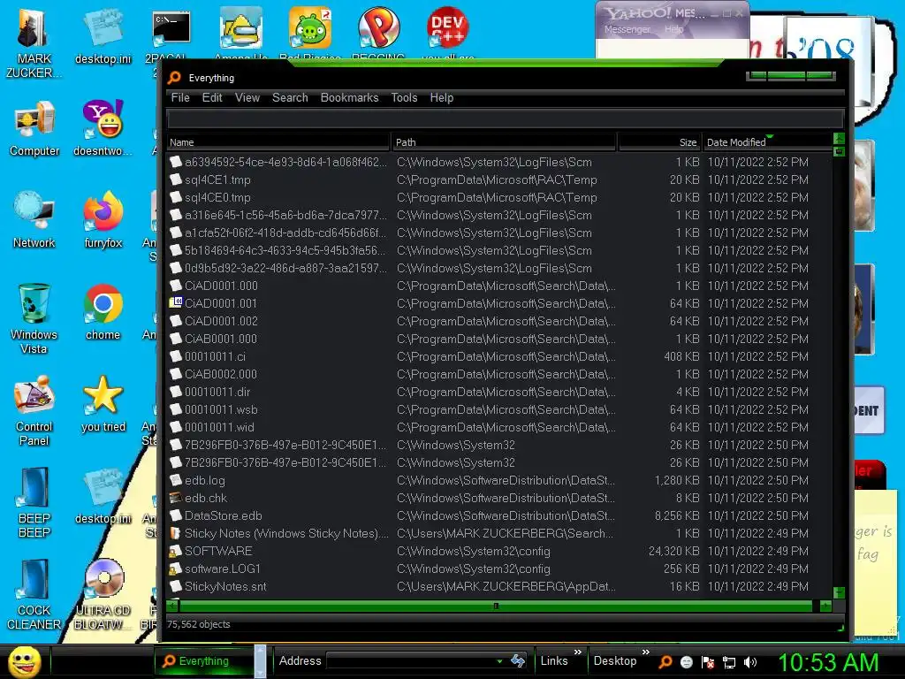Open the Network desktop icon

click(x=34, y=220)
